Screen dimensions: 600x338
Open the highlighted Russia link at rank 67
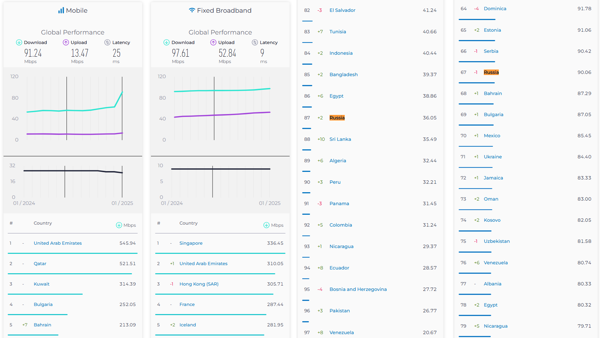point(491,73)
